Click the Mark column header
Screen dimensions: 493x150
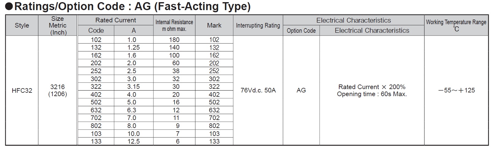[x=214, y=25]
